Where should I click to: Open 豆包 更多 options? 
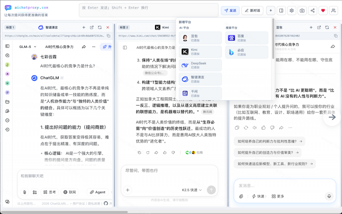(x=278, y=196)
